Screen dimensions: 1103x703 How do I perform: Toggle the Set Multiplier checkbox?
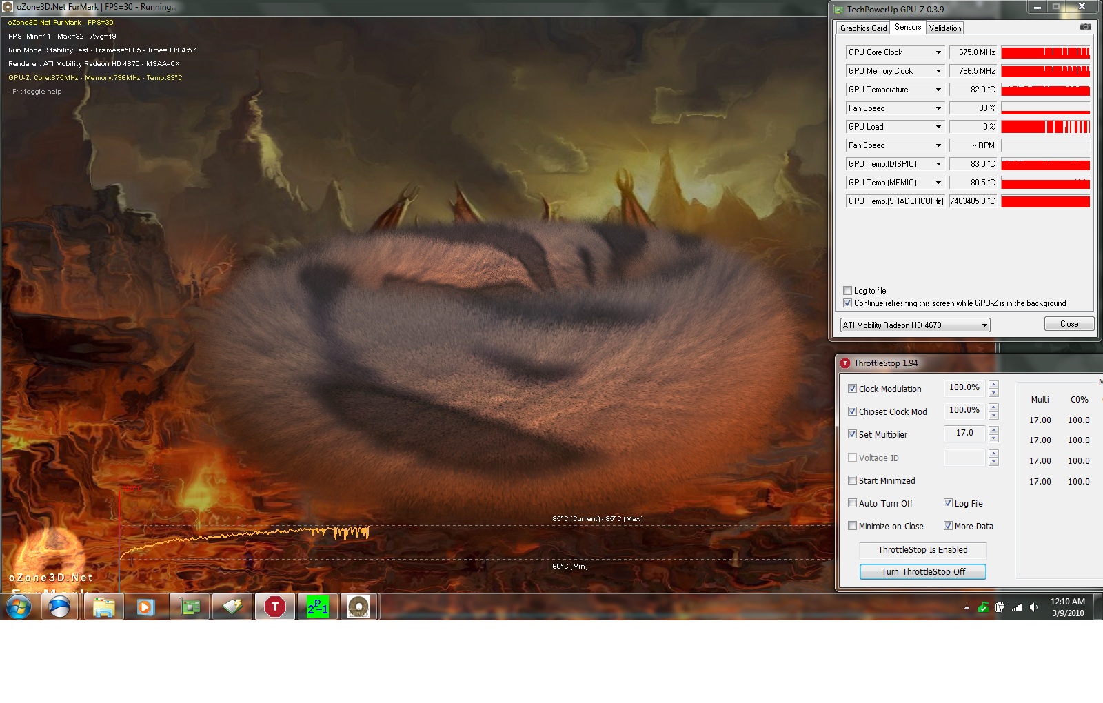852,434
